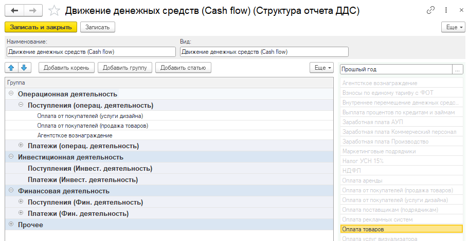Move selected row down with blue arrow

[25, 68]
